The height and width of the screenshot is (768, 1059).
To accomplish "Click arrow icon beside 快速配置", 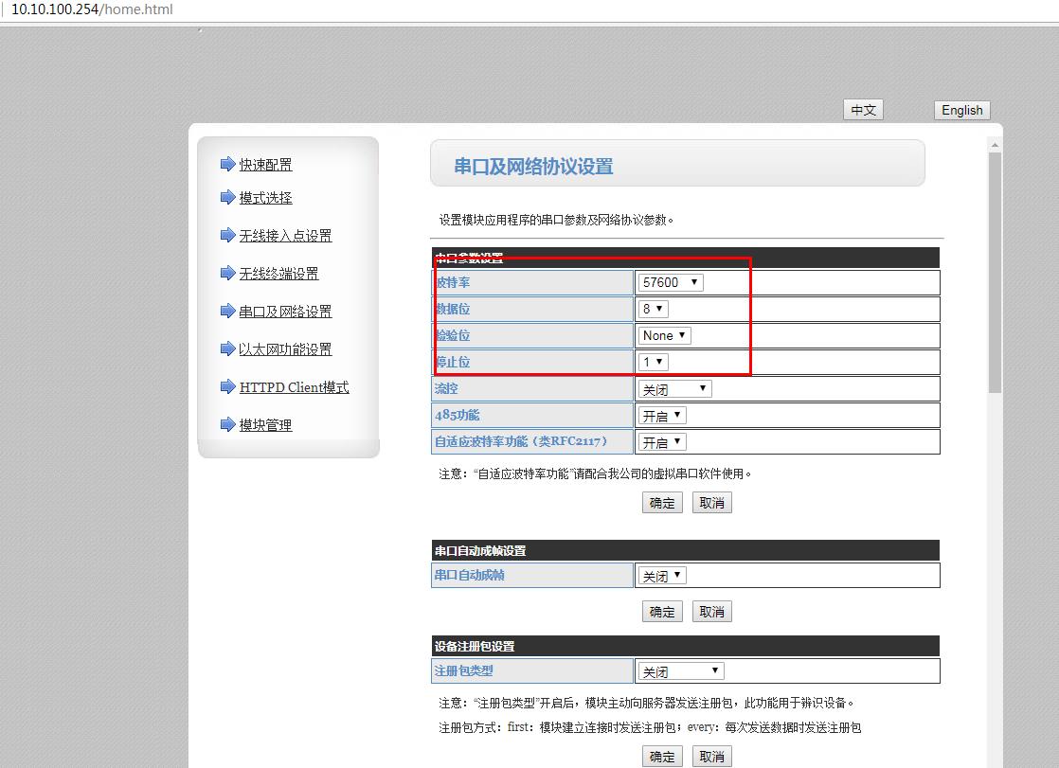I will pos(227,165).
